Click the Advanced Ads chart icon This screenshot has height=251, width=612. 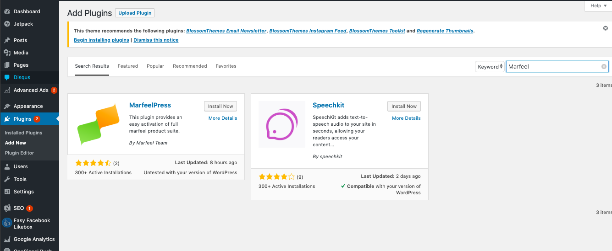(x=7, y=90)
